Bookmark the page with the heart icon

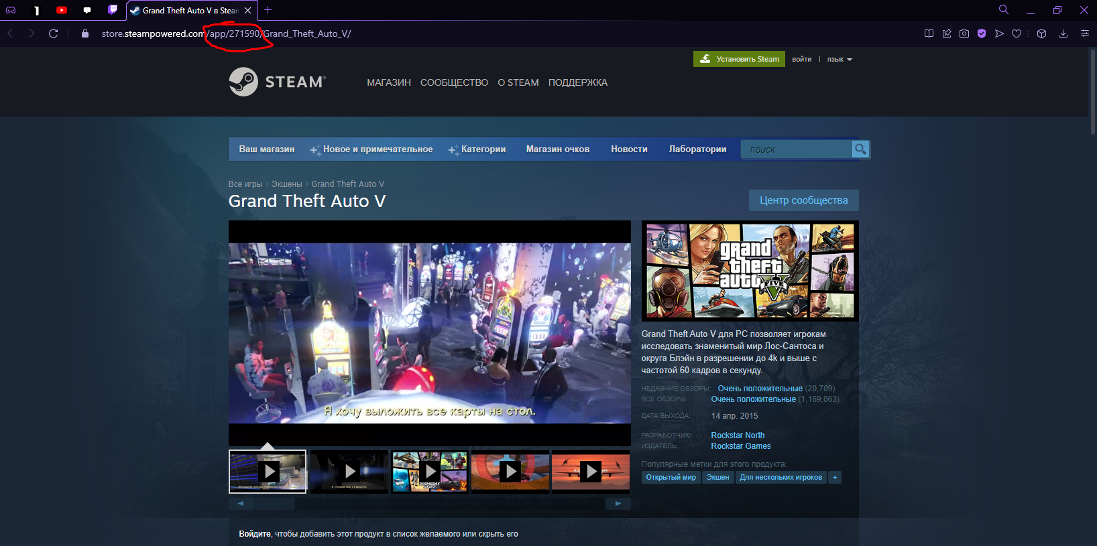point(1017,33)
